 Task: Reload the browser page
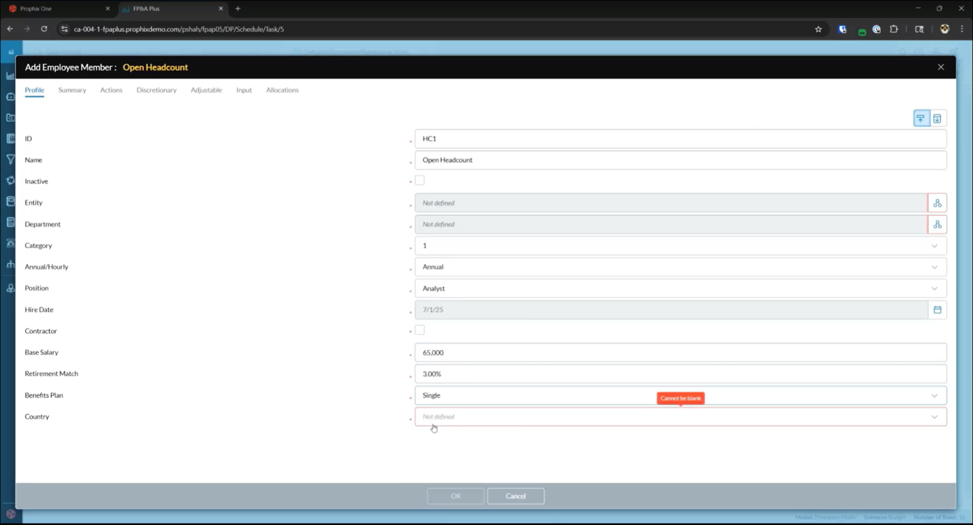click(x=44, y=29)
